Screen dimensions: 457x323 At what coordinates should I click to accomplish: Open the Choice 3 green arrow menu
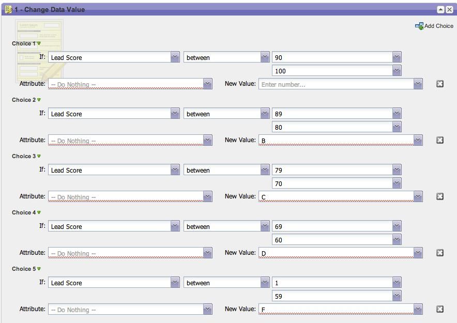click(x=39, y=156)
